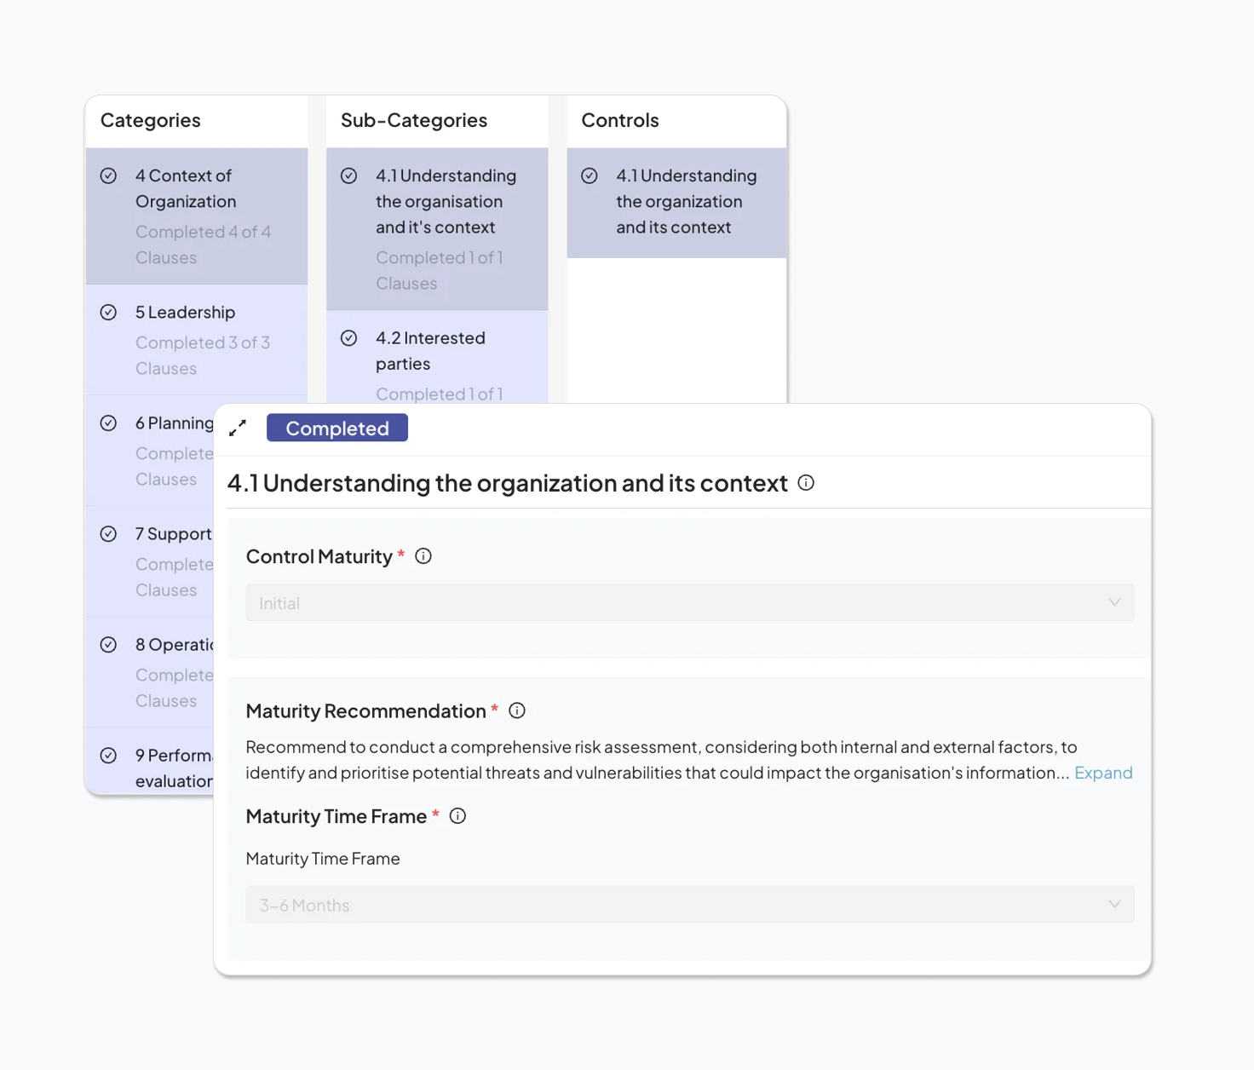The width and height of the screenshot is (1254, 1070).
Task: Select sub-category 4.2 Interested parties
Action: 437,357
